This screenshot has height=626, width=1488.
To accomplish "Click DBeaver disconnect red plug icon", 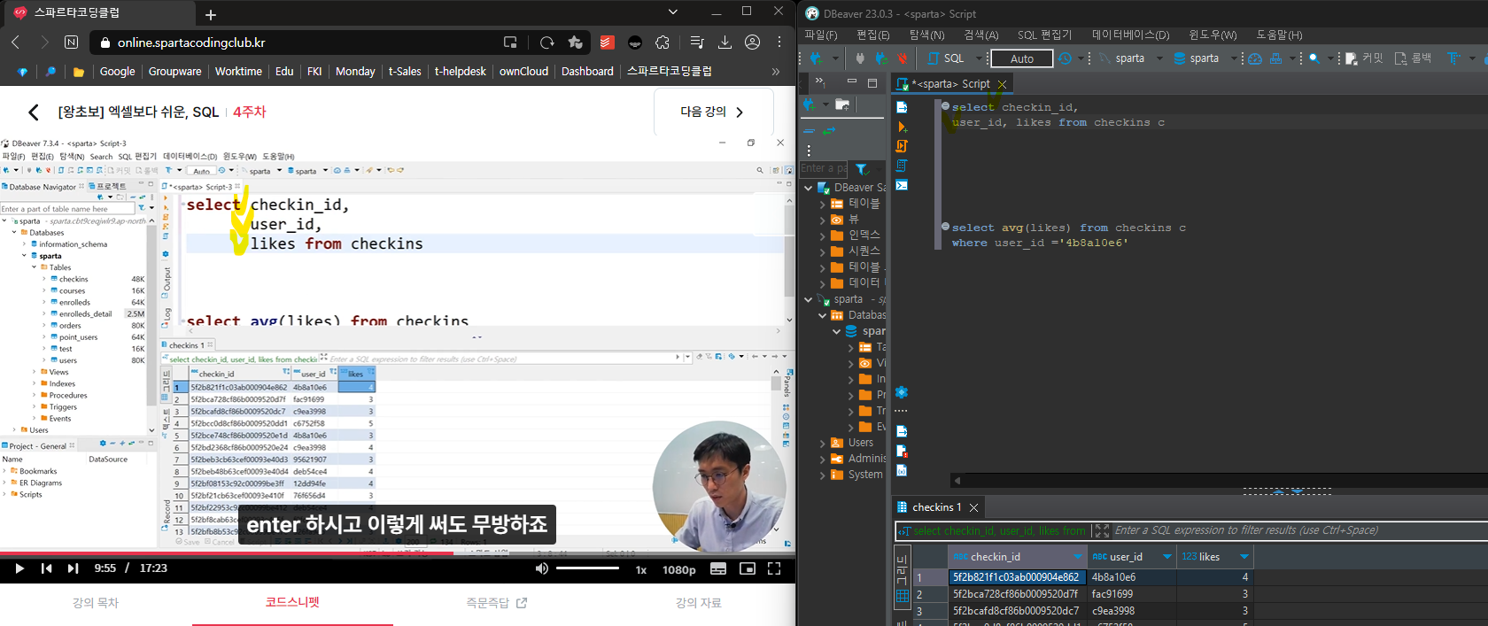I will pos(902,58).
